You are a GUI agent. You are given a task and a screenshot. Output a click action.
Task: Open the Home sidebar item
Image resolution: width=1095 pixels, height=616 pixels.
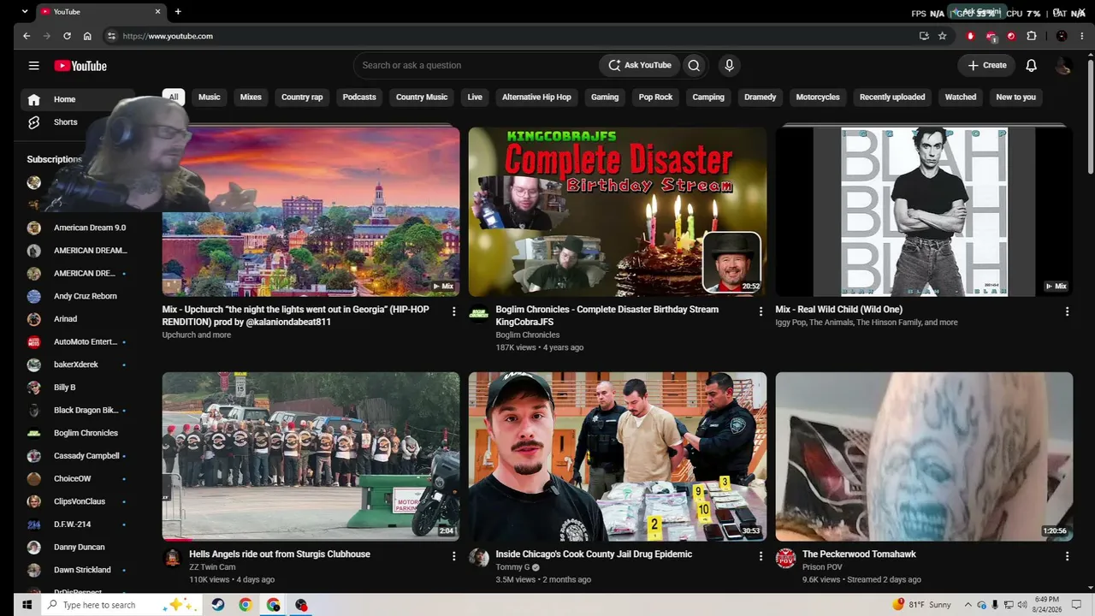78,99
